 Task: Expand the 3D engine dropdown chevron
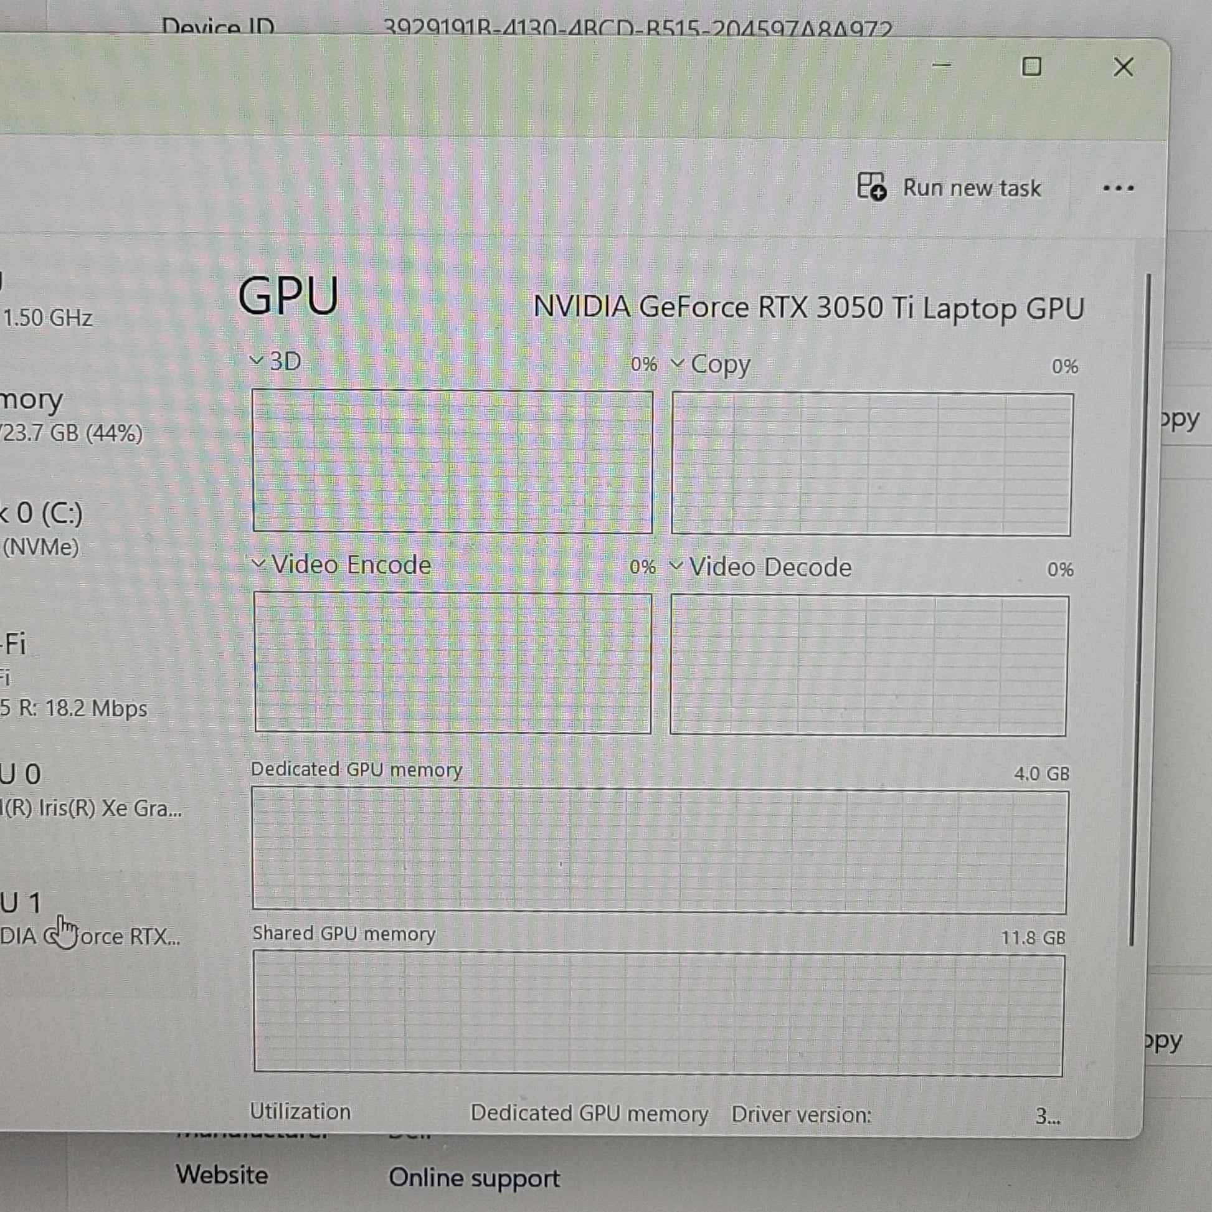click(256, 360)
